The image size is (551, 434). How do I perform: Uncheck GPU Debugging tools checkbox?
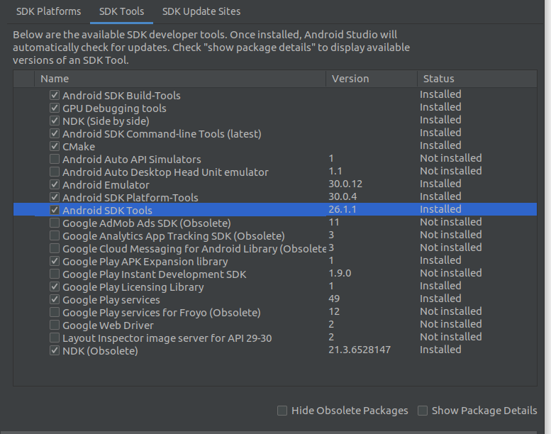click(55, 108)
